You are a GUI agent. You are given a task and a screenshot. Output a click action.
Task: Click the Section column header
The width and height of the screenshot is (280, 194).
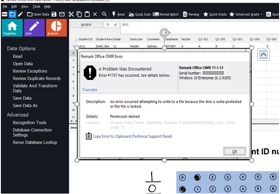coord(189,39)
